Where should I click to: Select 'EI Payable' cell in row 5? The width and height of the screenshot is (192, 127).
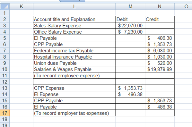click(74, 38)
